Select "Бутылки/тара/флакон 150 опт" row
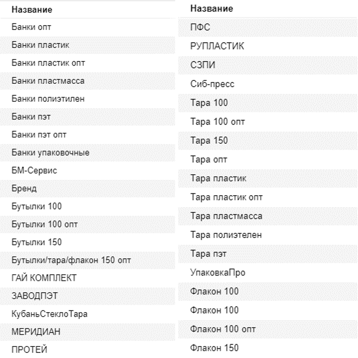This screenshot has height=358, width=358. [71, 260]
